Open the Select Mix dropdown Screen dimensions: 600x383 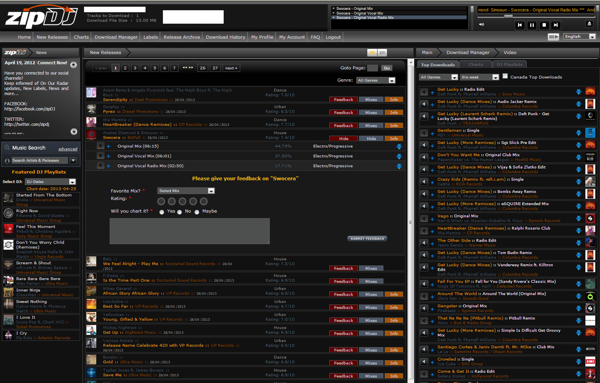(186, 191)
